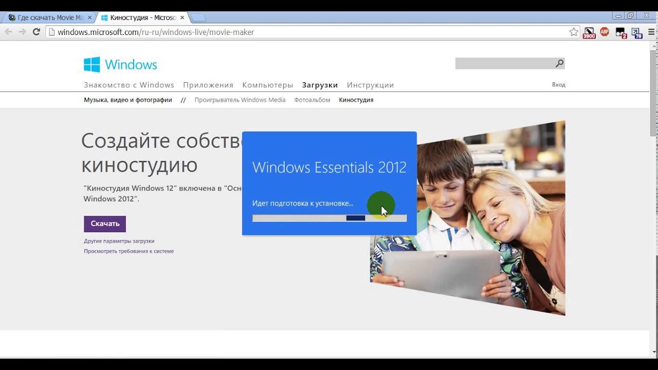Open the "Загрузки" nav item
This screenshot has width=658, height=370.
320,85
